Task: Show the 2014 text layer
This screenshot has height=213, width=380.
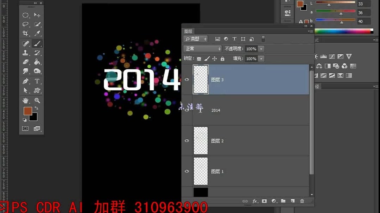Action: (x=187, y=110)
